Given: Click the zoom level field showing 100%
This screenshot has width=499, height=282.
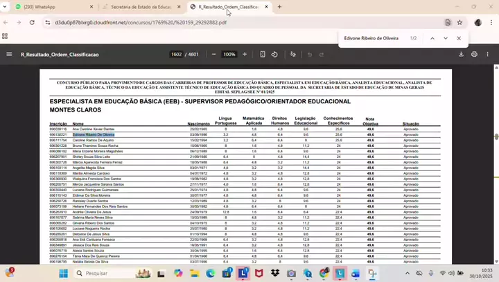Looking at the screenshot, I should [229, 54].
